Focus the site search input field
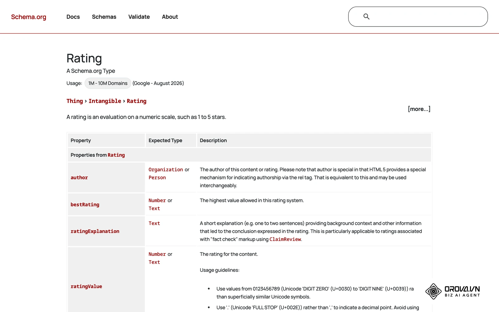Viewport: 499px width, 312px height. (418, 17)
